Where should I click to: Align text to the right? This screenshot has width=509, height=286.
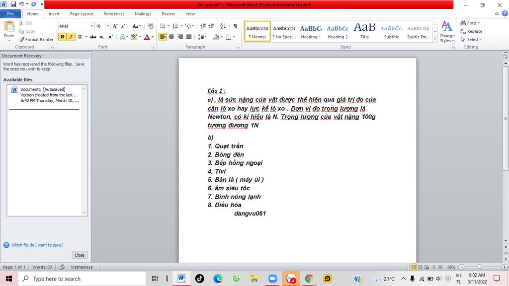tap(180, 37)
